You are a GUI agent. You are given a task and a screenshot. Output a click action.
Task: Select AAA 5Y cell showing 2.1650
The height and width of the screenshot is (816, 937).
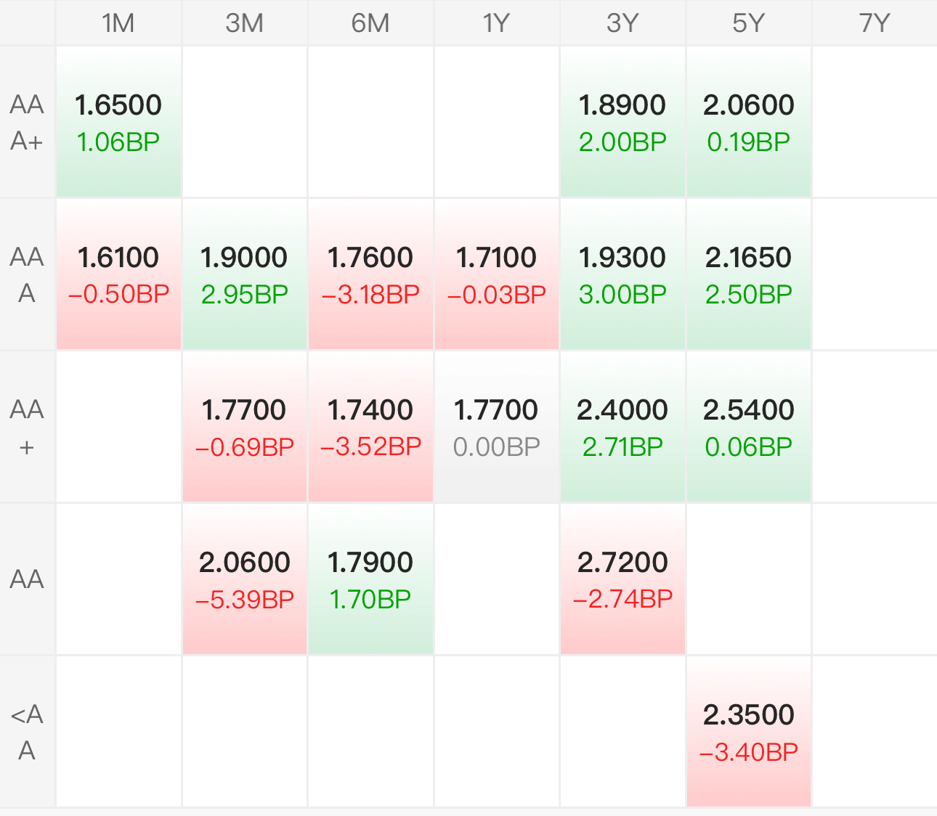(x=748, y=274)
